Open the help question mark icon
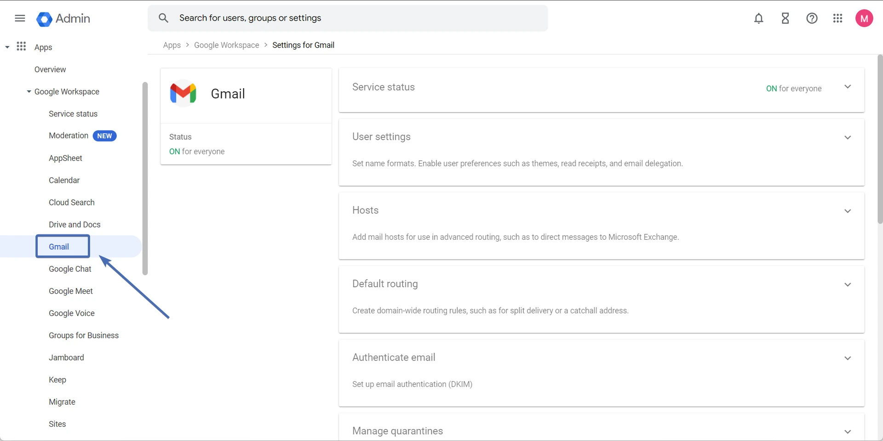This screenshot has height=441, width=883. tap(812, 18)
